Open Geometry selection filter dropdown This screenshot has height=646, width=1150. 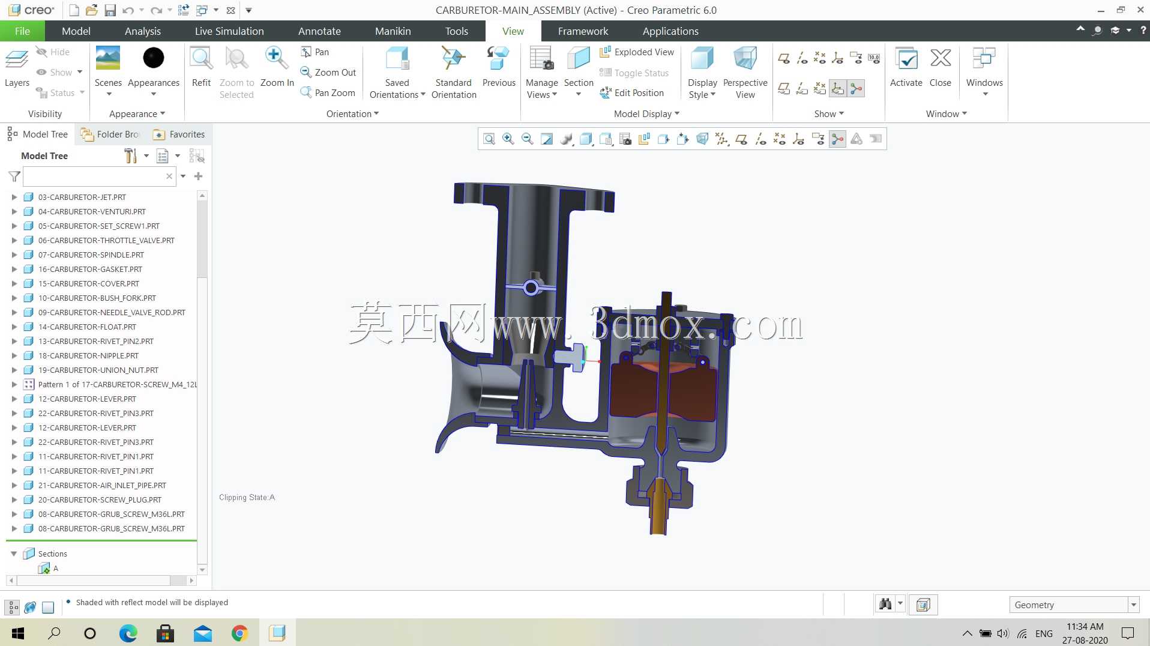(x=1133, y=605)
